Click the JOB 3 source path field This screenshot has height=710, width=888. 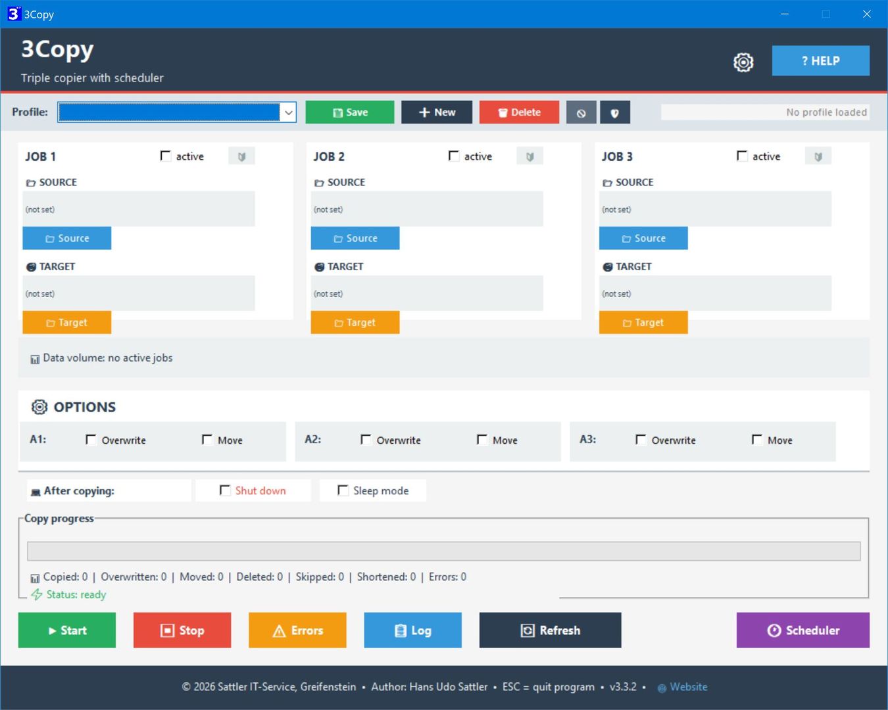coord(715,209)
